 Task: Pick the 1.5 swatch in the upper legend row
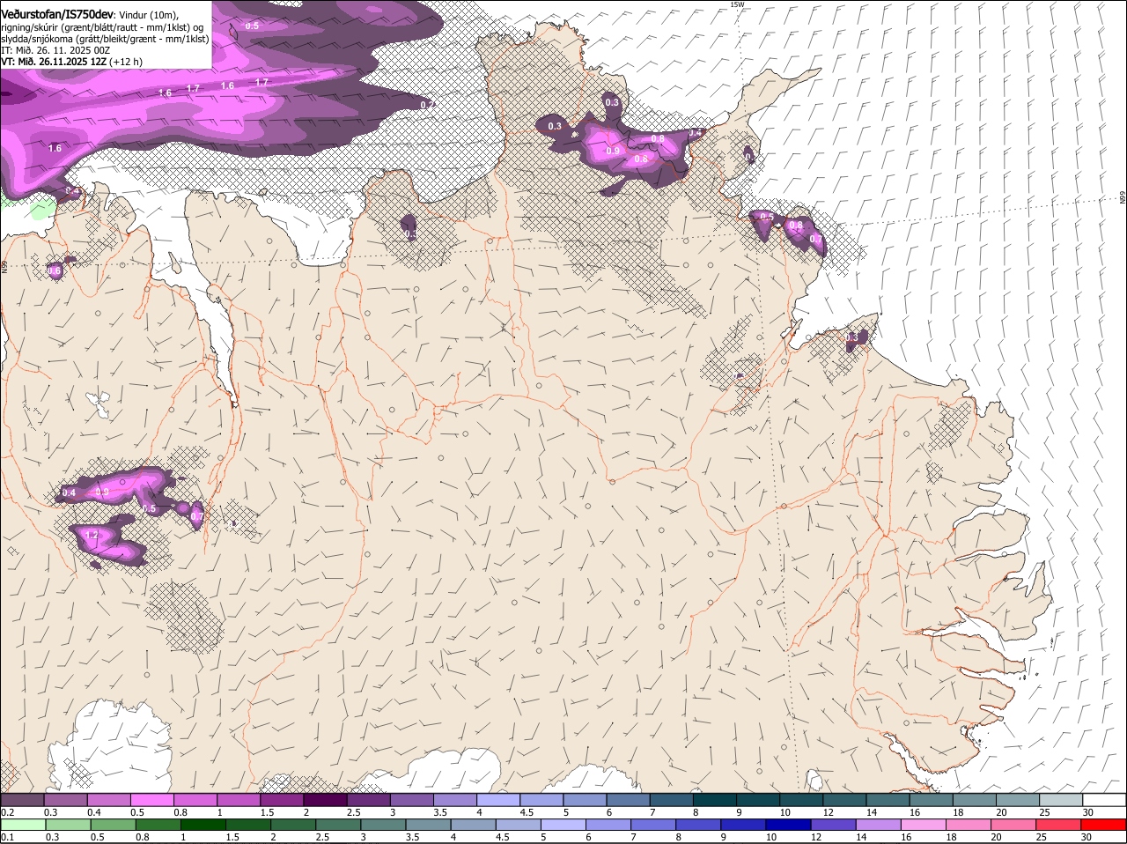pyautogui.click(x=282, y=799)
